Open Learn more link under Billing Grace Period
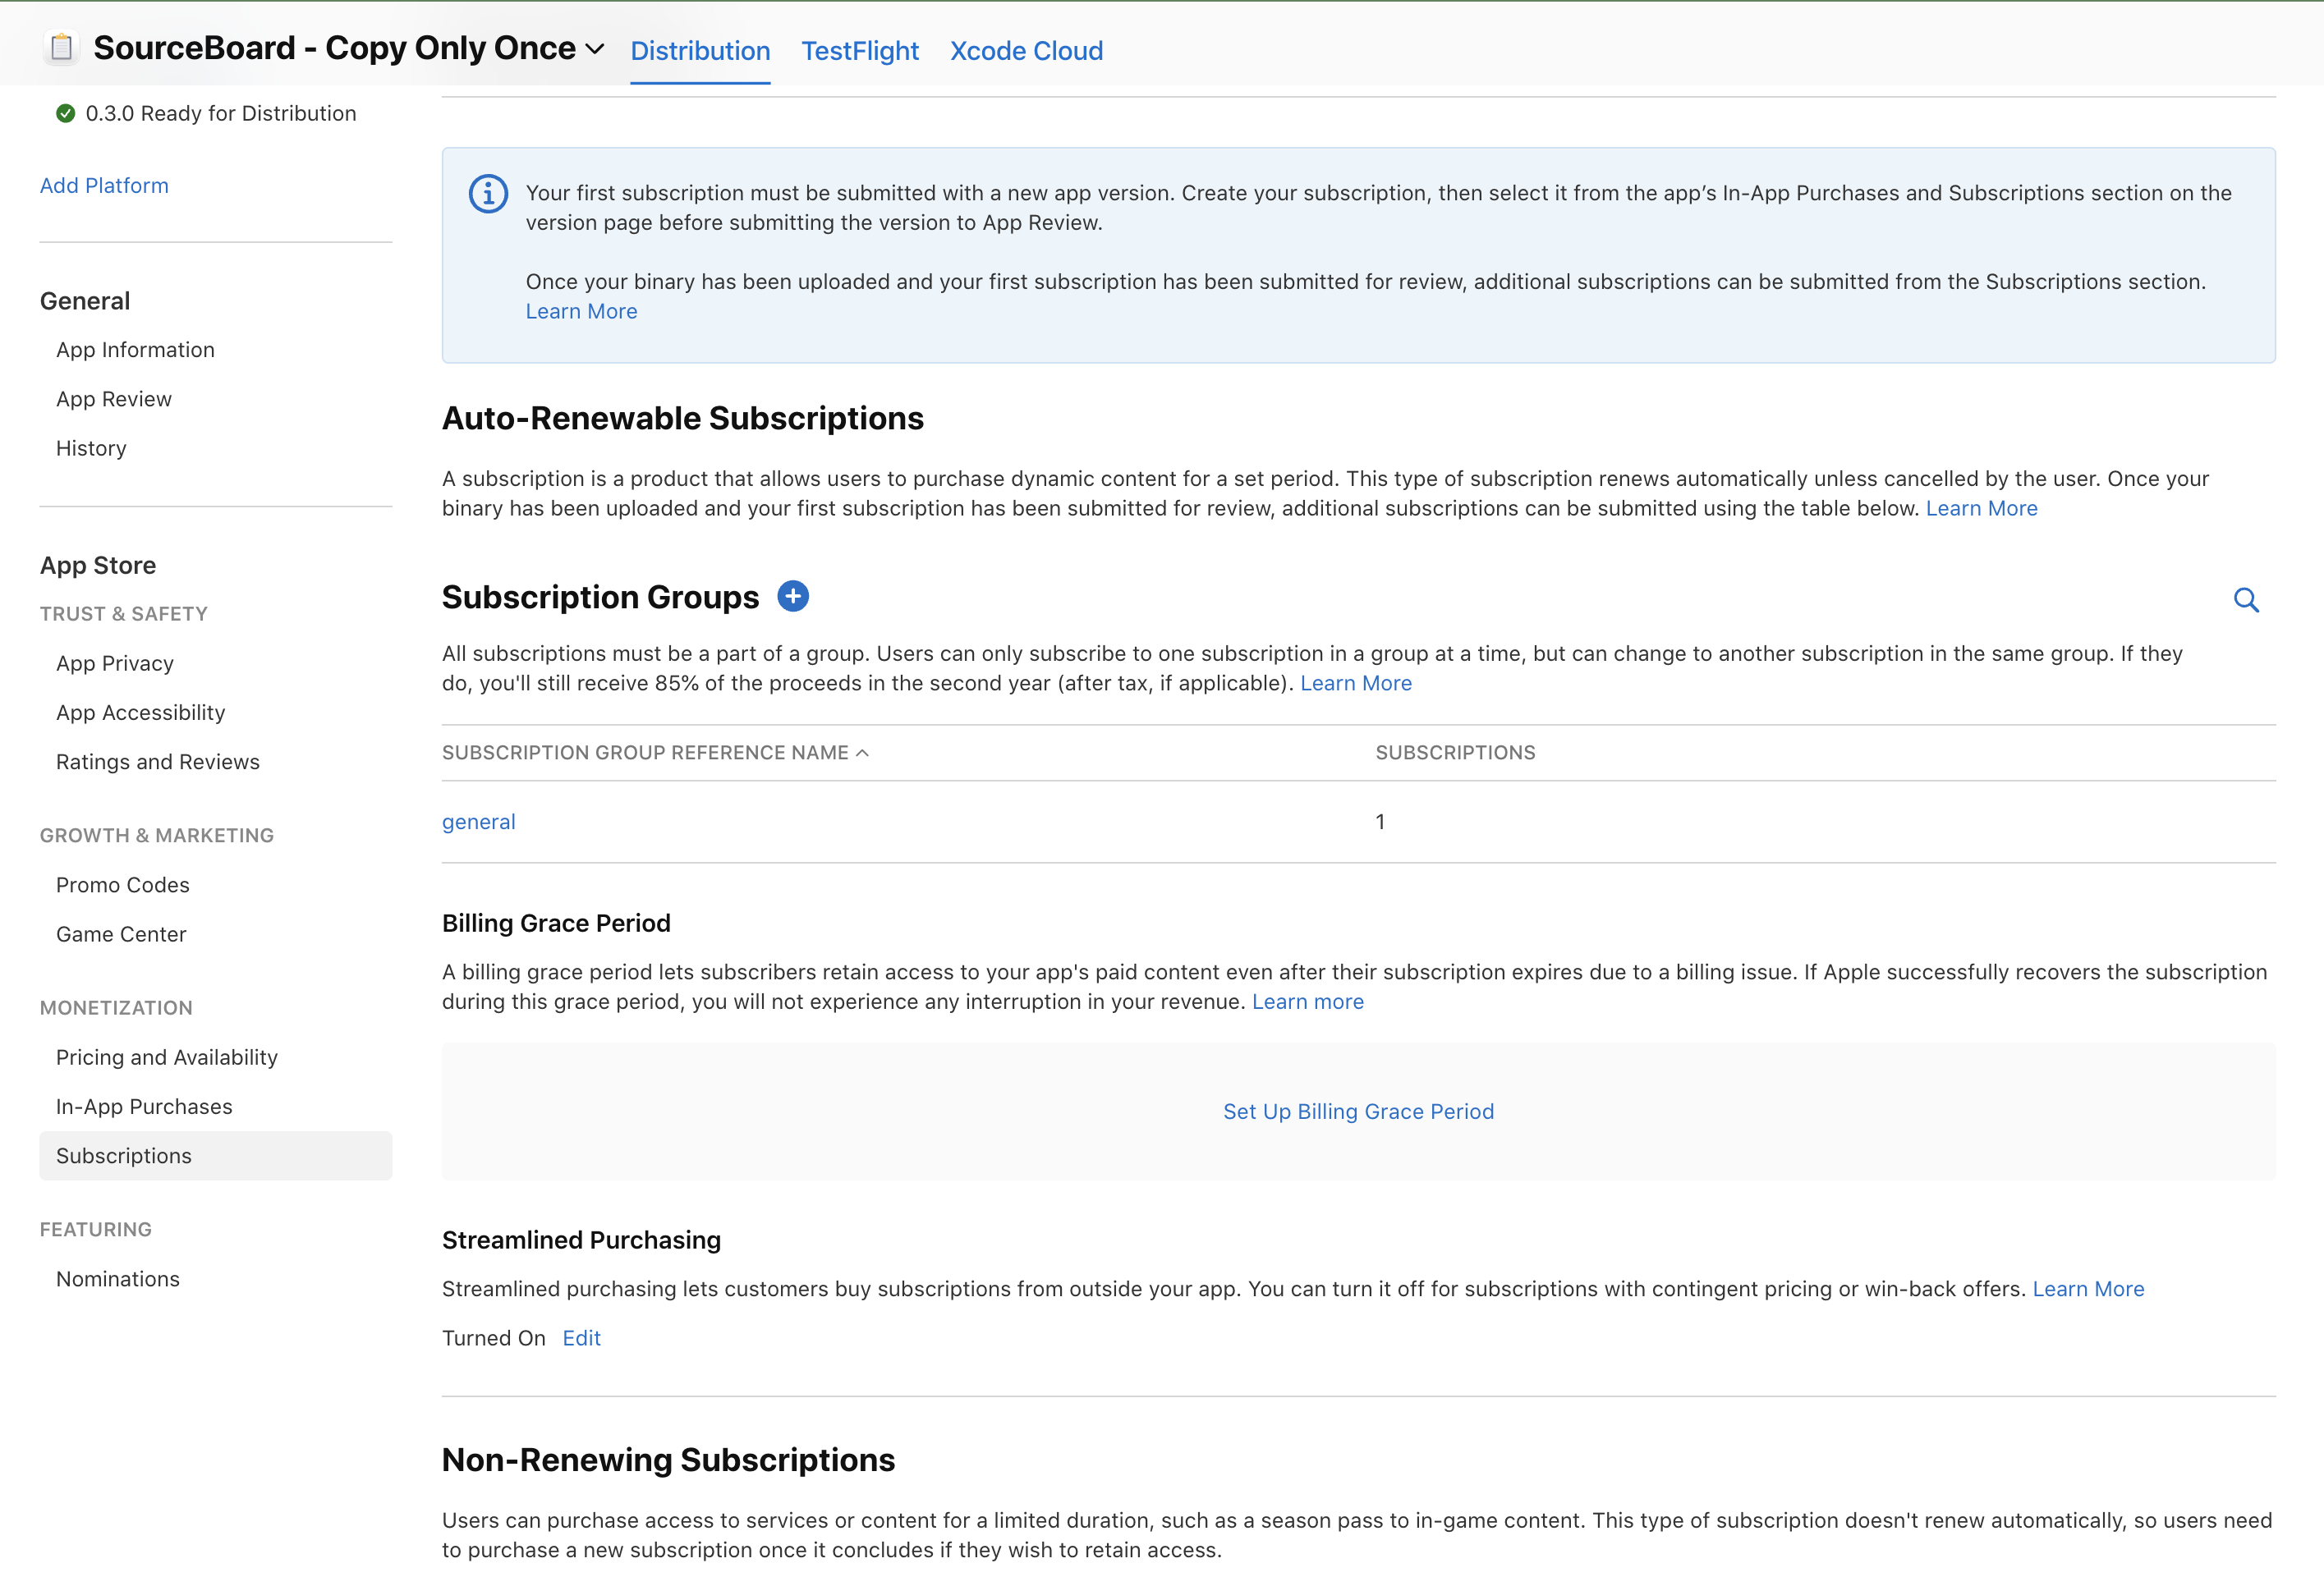The width and height of the screenshot is (2324, 1586). [x=1307, y=1002]
